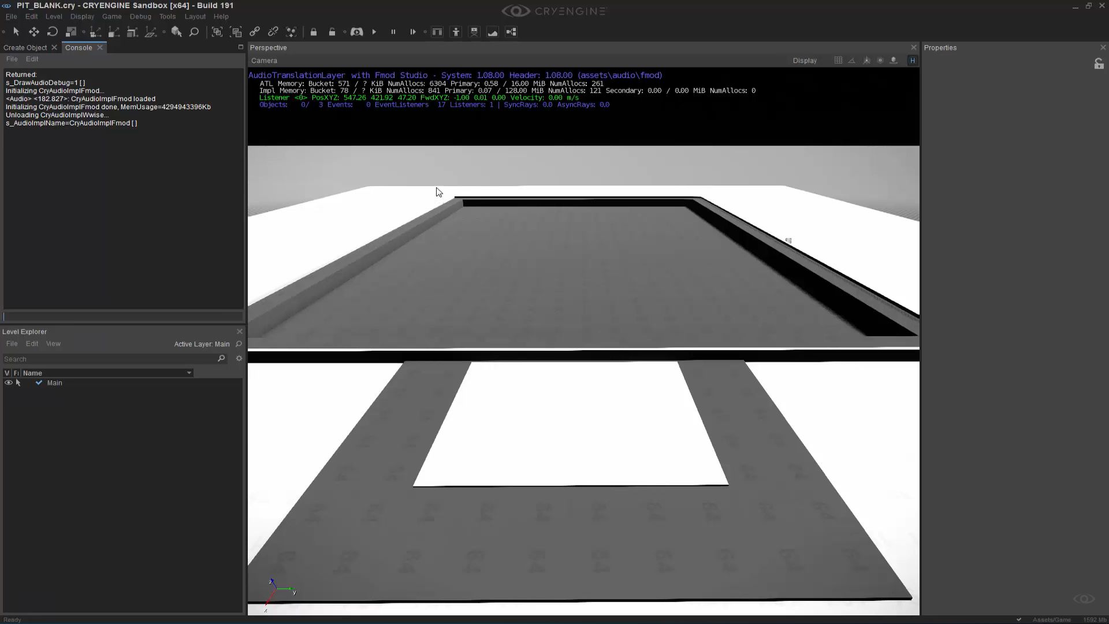Screen dimensions: 1109x624
Task: Lock the current selection with the padlock icon
Action: coord(314,32)
